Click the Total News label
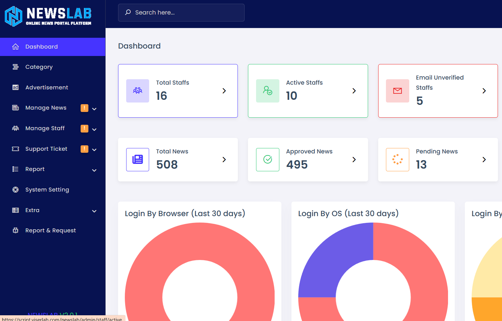The width and height of the screenshot is (502, 321). 172,151
